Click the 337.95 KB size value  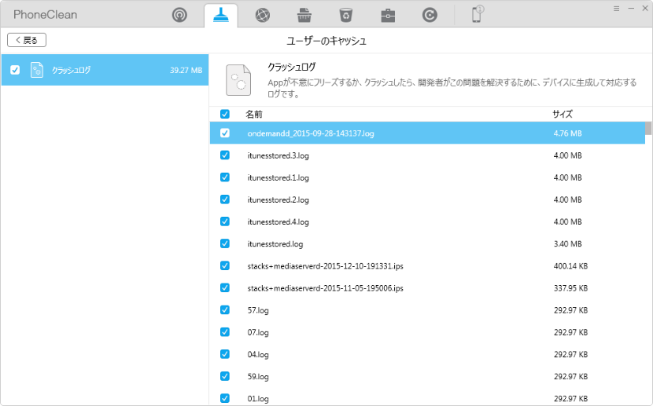(570, 288)
